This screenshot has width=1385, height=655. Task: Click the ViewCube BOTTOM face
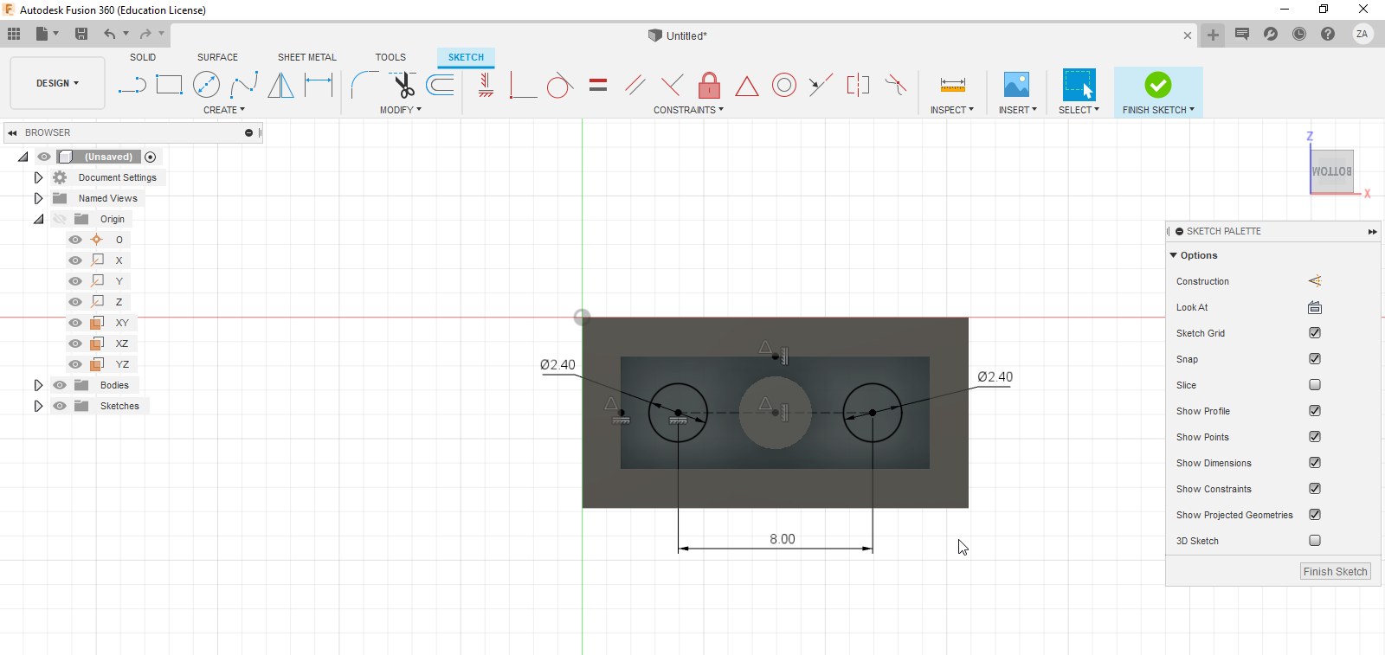[x=1331, y=171]
